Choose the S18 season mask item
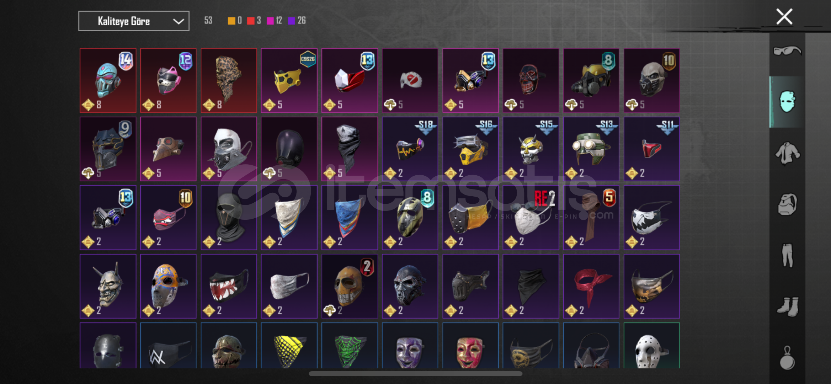Image resolution: width=831 pixels, height=384 pixels. tap(410, 149)
